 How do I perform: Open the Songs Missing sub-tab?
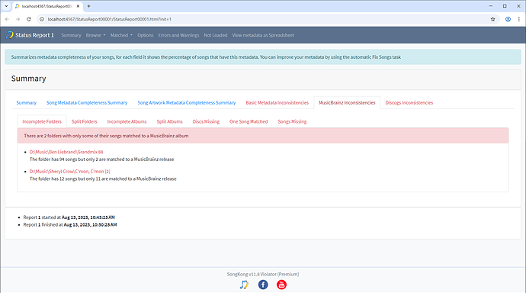tap(292, 121)
